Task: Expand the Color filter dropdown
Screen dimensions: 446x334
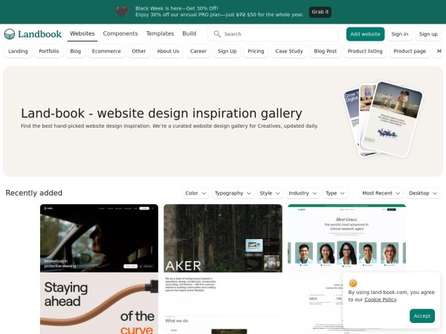Action: pos(195,193)
